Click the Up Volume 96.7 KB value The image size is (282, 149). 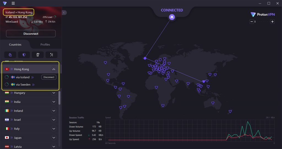pos(97,131)
